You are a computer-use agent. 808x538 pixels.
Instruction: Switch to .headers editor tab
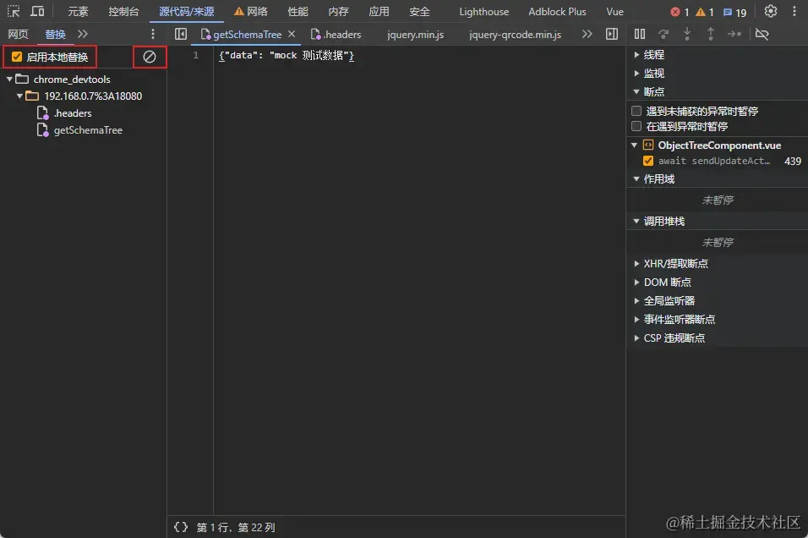click(x=336, y=34)
